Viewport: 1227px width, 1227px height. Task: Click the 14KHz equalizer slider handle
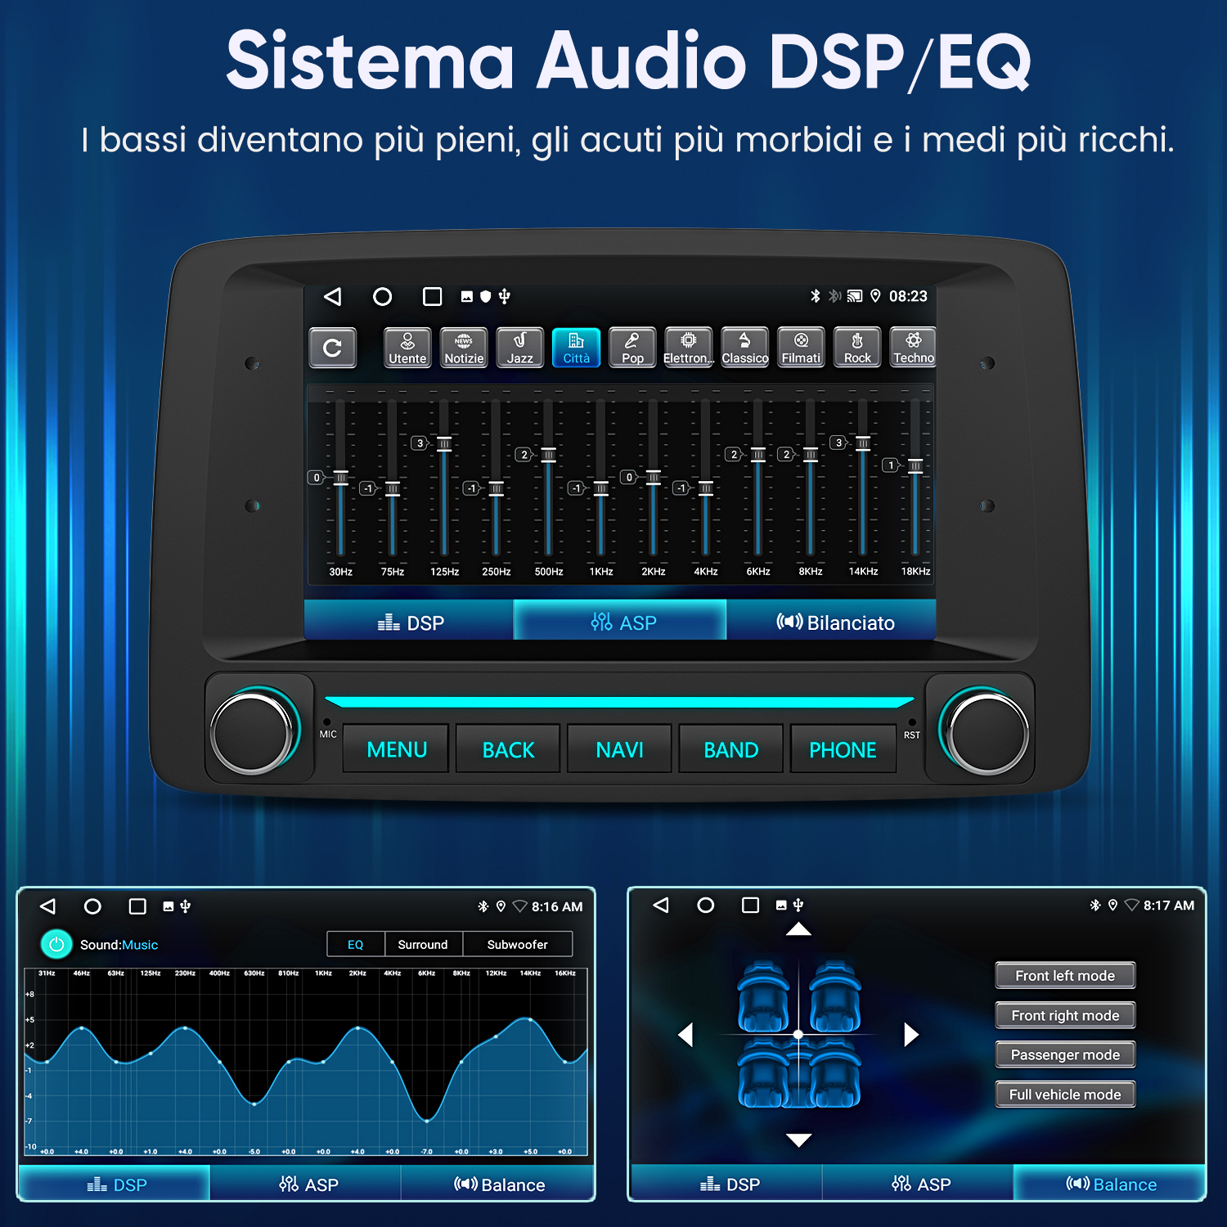(863, 443)
